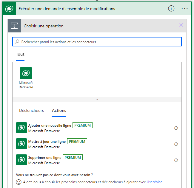Show info for Ajouter une nouvelle ligne
This screenshot has width=194, height=188.
176,128
